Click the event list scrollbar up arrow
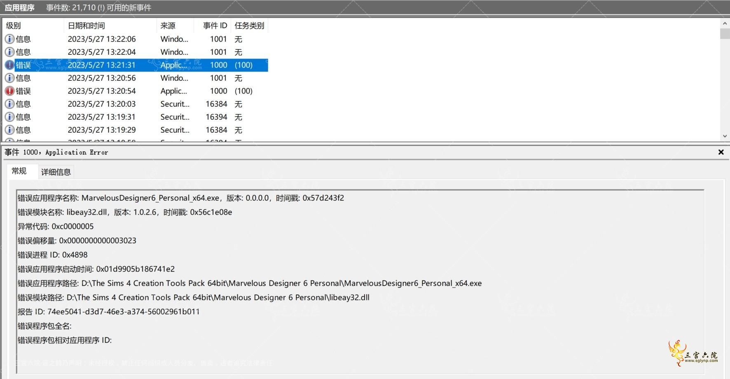 coord(725,23)
